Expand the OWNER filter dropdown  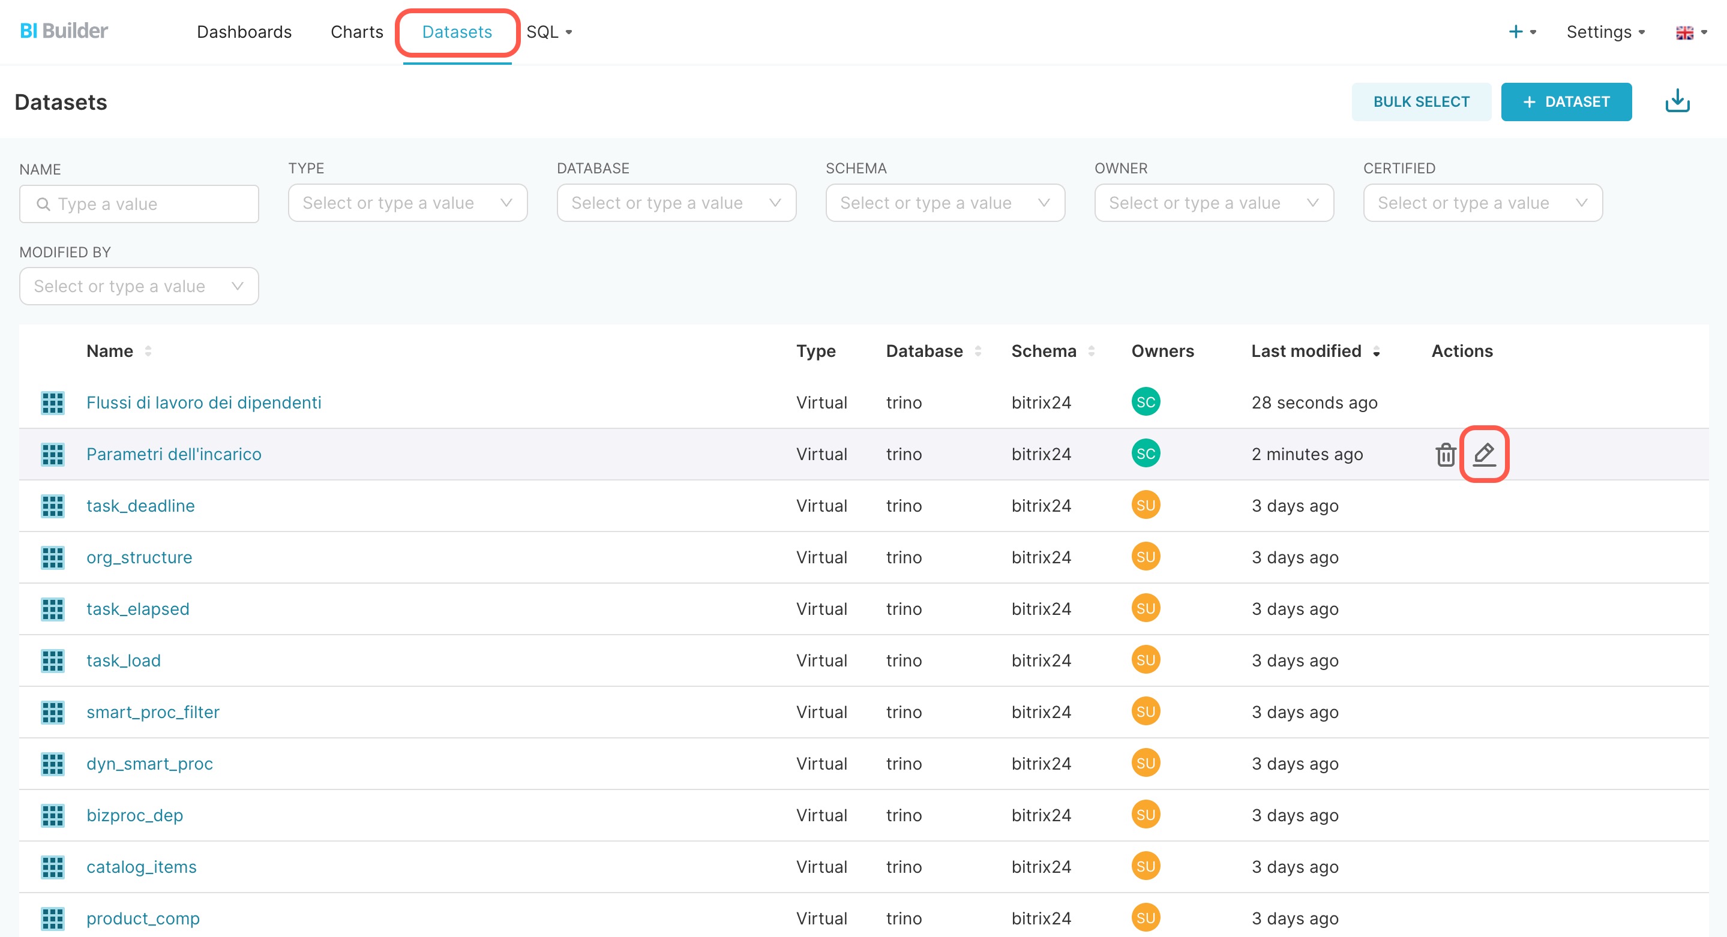[x=1213, y=203]
